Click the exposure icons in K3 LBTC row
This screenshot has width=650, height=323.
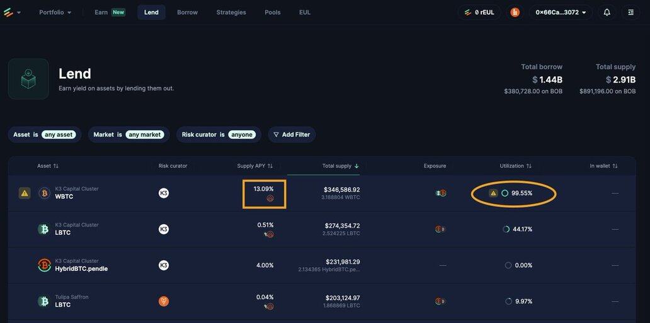point(440,229)
